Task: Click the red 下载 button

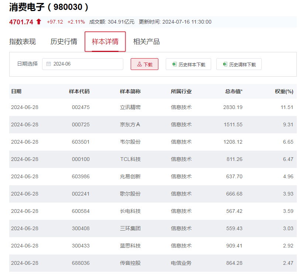Action: pyautogui.click(x=144, y=64)
